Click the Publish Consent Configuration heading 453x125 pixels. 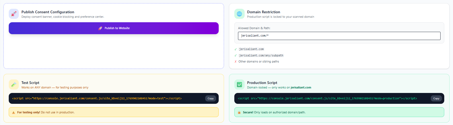(x=48, y=12)
